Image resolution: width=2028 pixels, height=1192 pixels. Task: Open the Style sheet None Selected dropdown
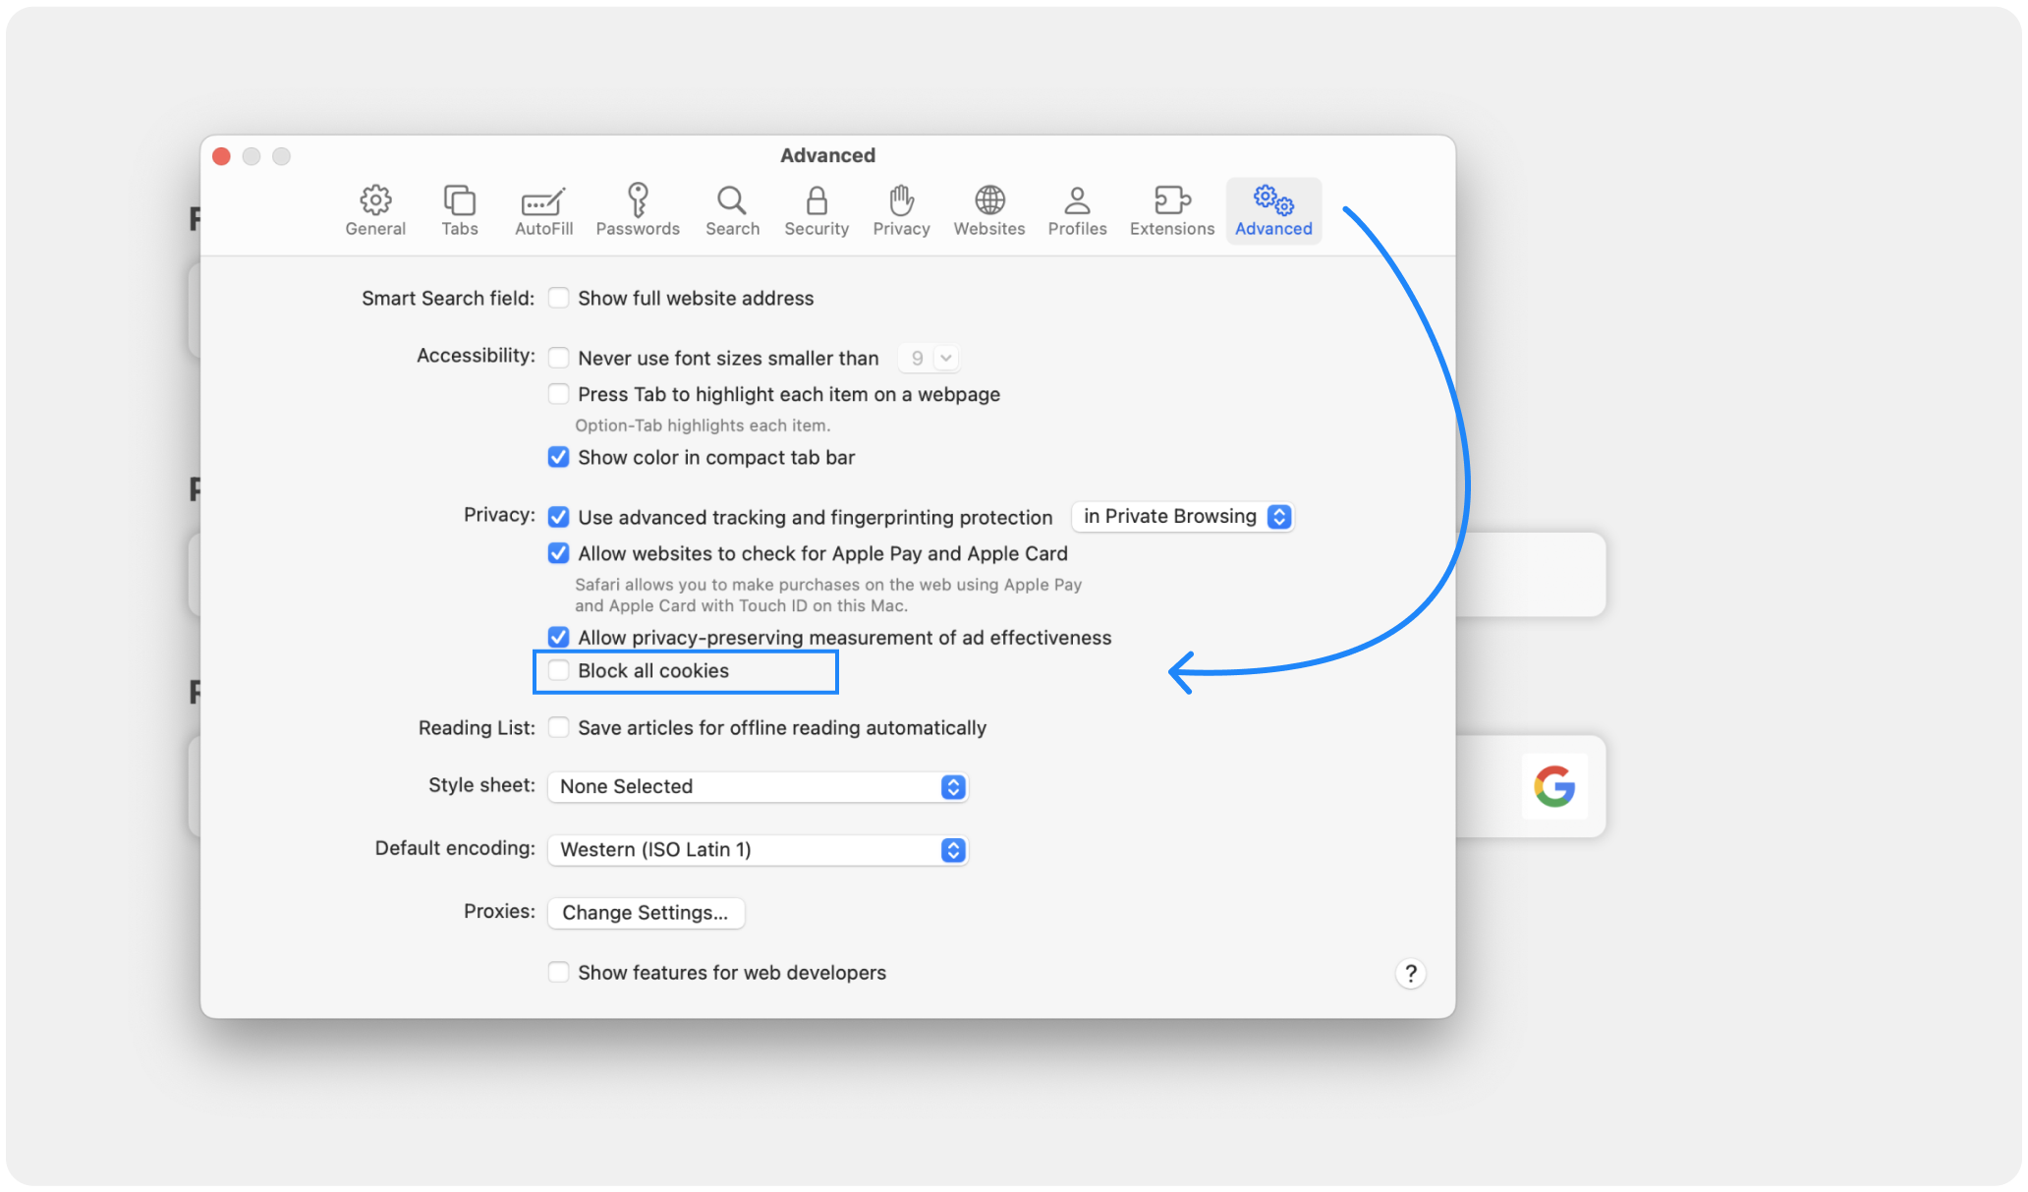coord(758,787)
